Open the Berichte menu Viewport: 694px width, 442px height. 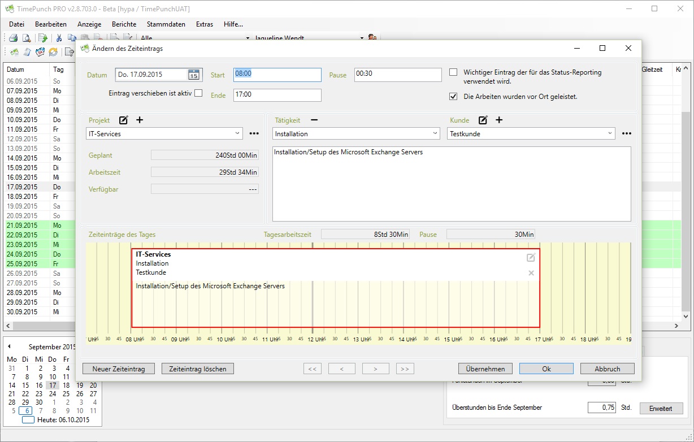point(124,24)
